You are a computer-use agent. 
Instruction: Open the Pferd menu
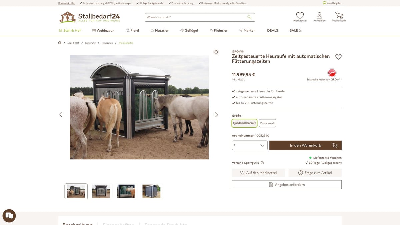click(x=132, y=30)
